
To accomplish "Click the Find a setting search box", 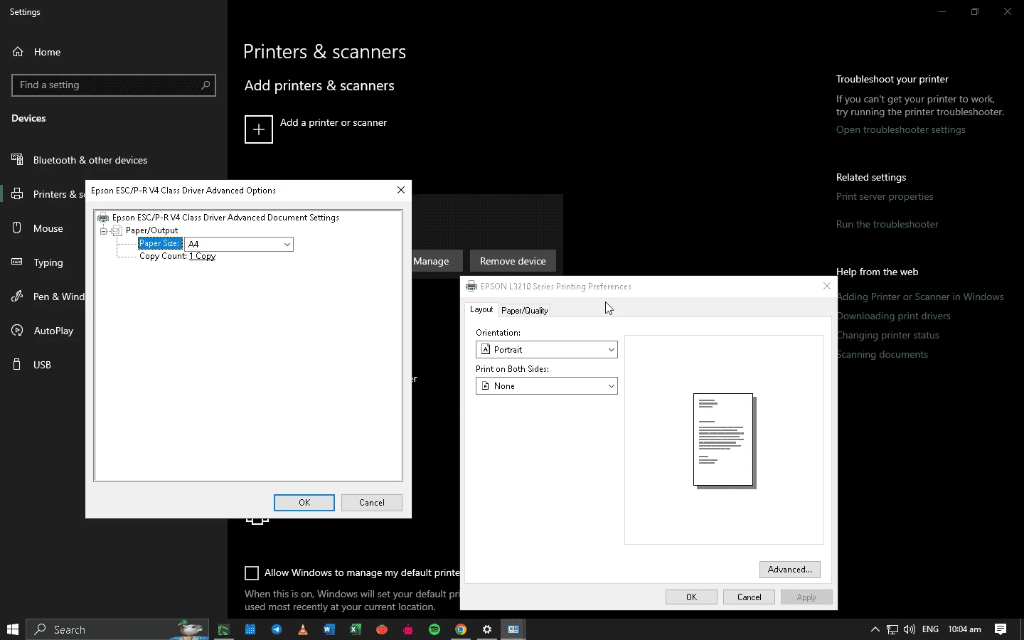I will [114, 85].
